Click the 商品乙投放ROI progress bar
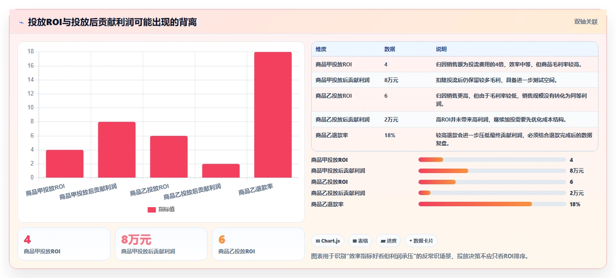This screenshot has height=278, width=616. (492, 182)
